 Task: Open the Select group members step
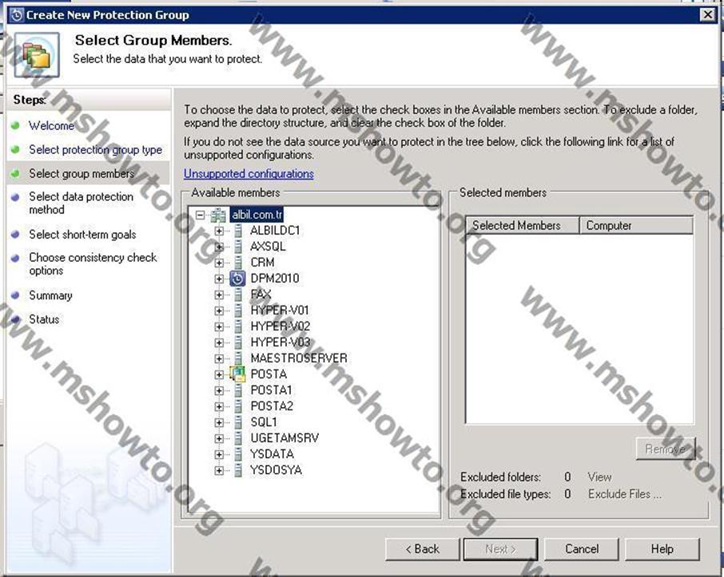tap(82, 173)
